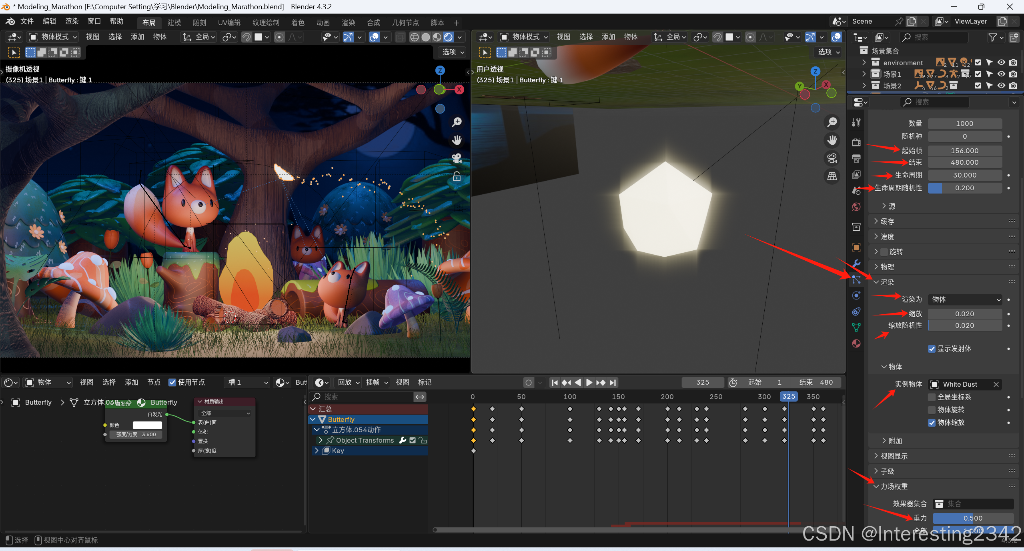Expand the 速度 panel
The image size is (1024, 551).
click(x=887, y=236)
